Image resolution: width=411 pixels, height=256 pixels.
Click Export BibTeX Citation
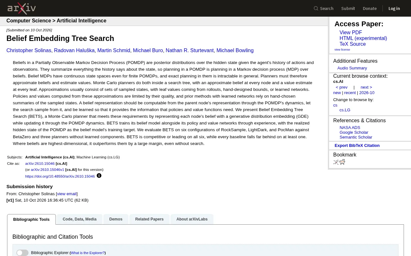tap(357, 146)
